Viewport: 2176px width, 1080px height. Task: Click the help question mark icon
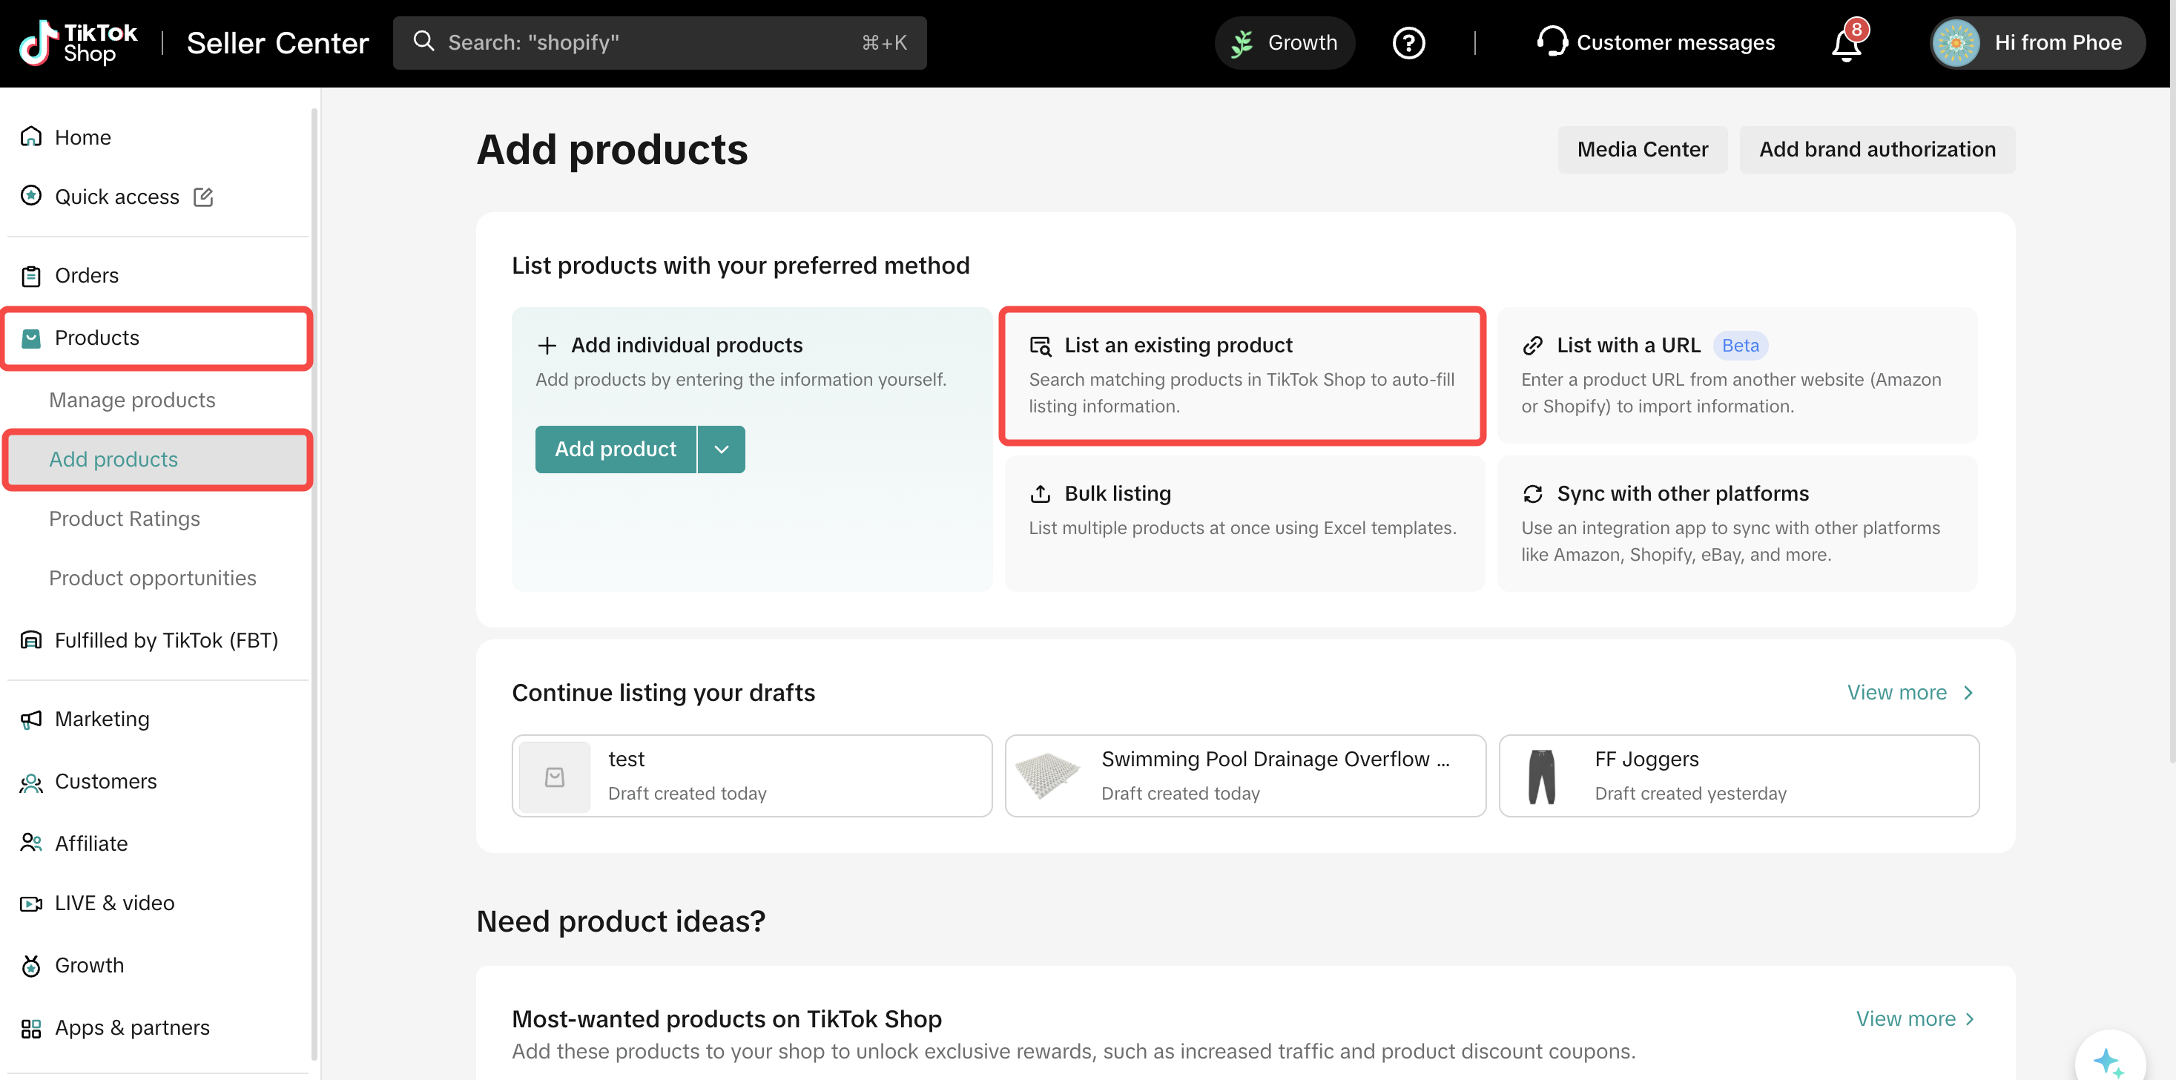pyautogui.click(x=1408, y=43)
